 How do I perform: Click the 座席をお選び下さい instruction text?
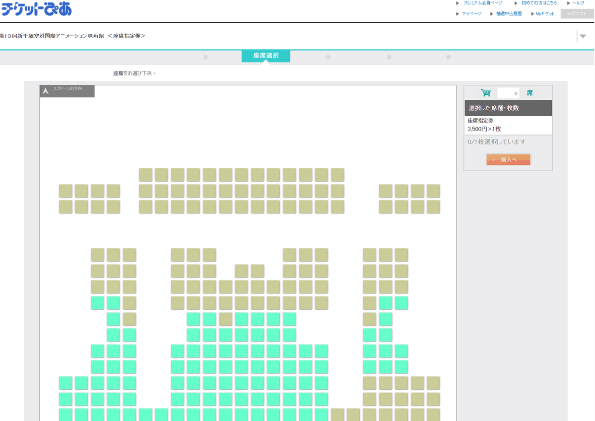pyautogui.click(x=134, y=73)
